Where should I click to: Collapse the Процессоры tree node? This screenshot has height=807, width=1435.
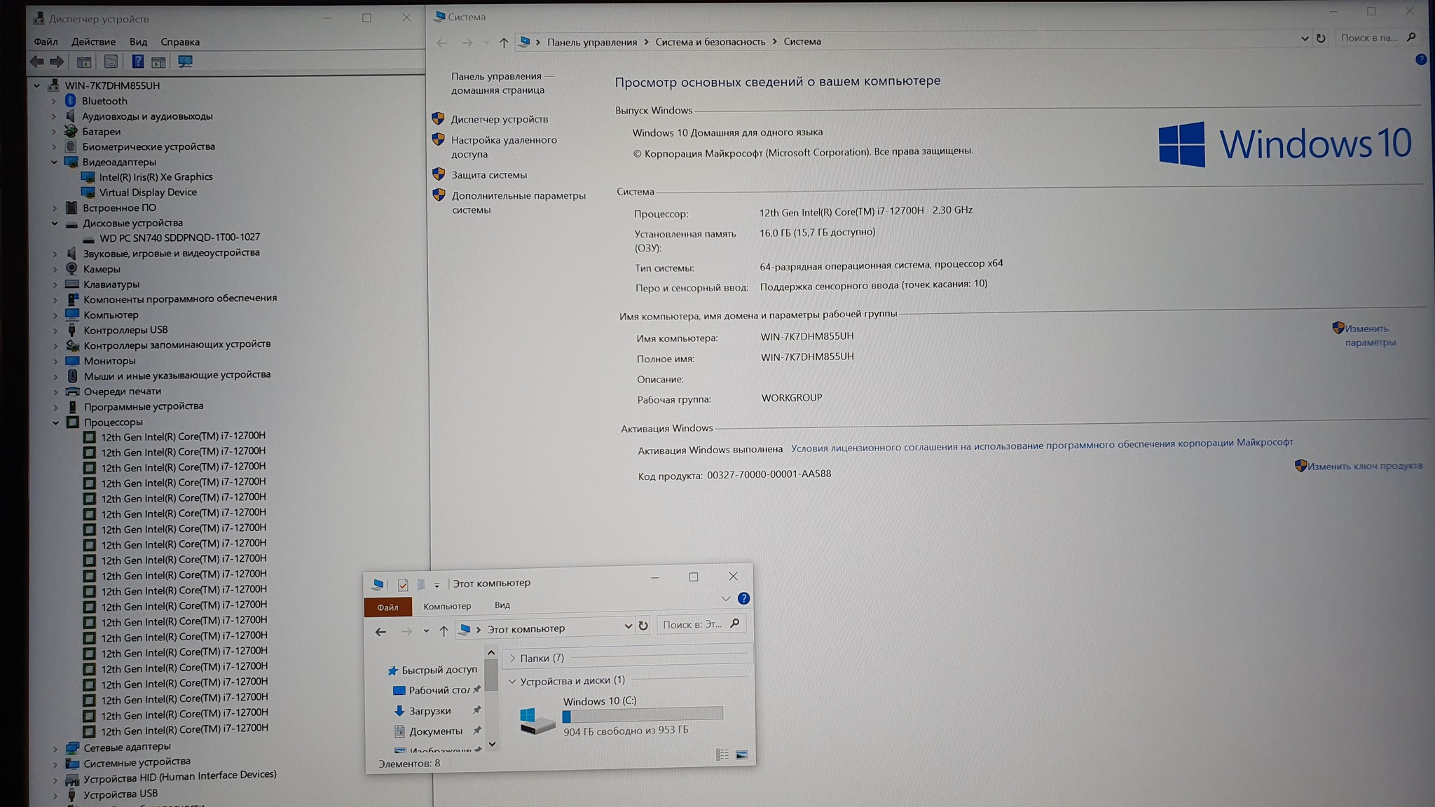point(55,422)
